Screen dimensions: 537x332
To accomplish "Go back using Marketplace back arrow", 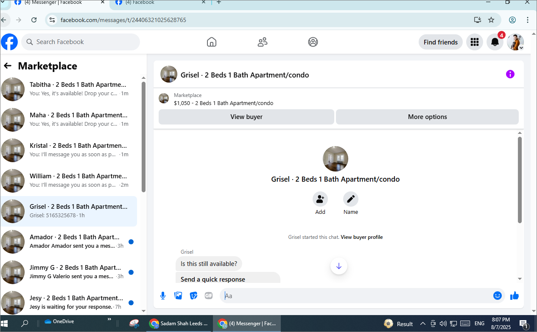I will pos(8,66).
